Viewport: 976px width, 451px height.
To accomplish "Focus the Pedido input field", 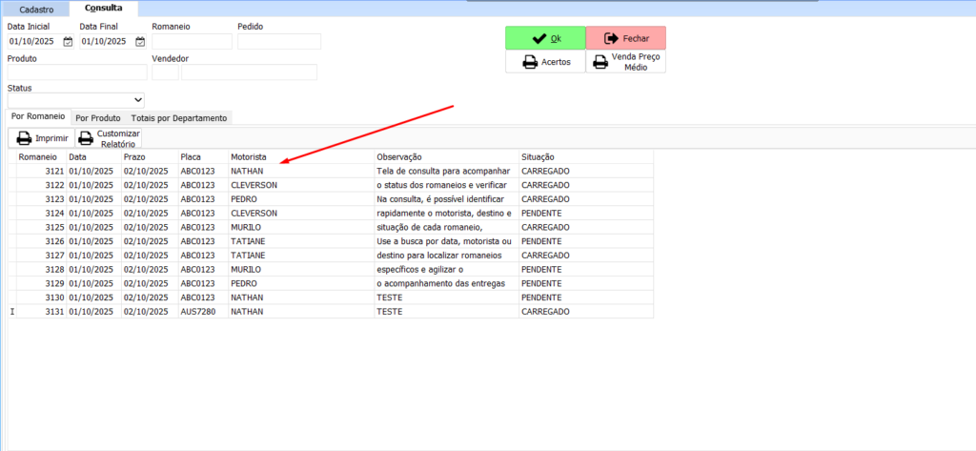I will 278,42.
